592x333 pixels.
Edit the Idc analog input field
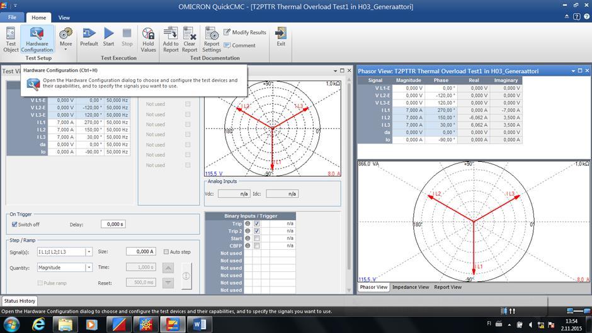pyautogui.click(x=282, y=194)
